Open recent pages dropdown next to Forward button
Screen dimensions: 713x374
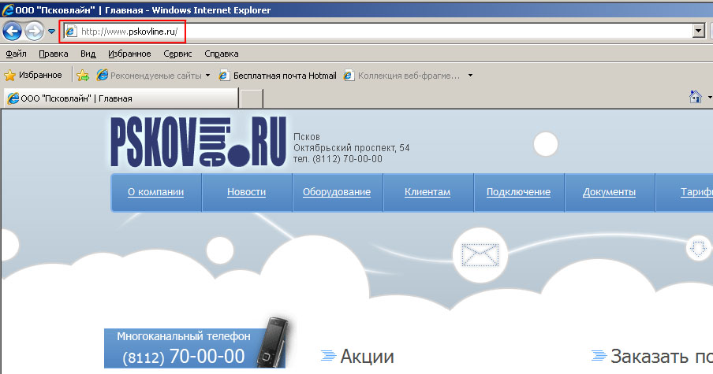[x=51, y=31]
